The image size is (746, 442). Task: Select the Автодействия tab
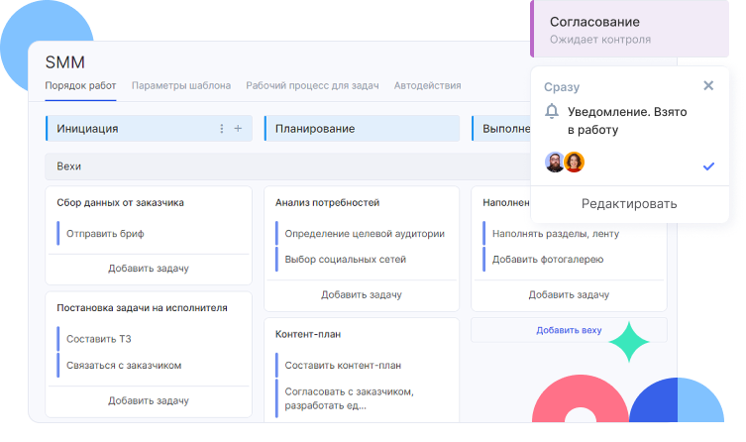pyautogui.click(x=427, y=86)
